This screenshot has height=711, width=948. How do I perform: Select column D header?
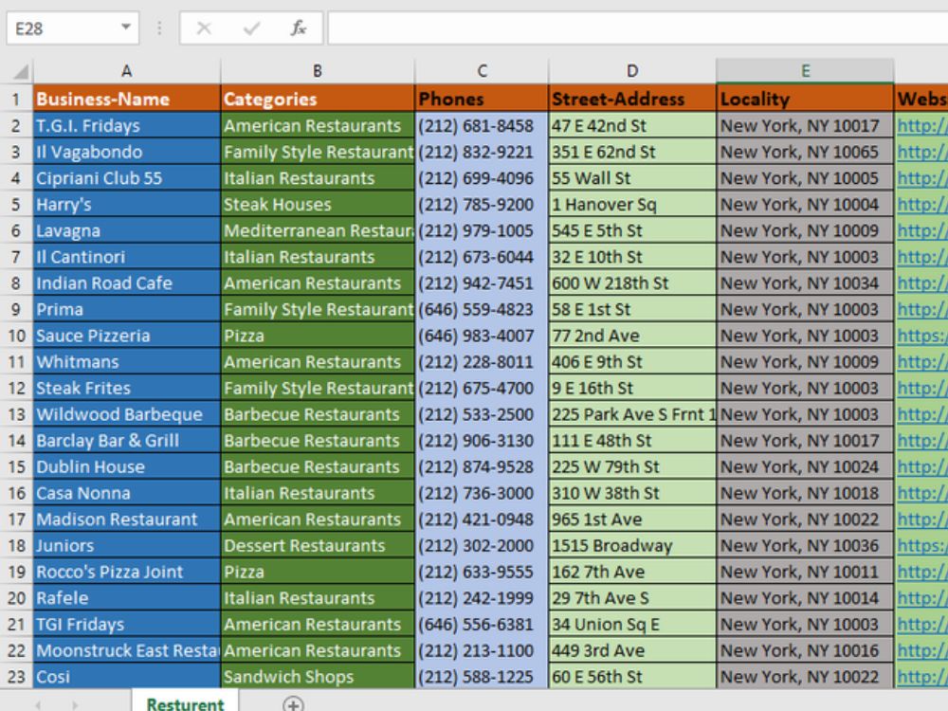pyautogui.click(x=631, y=71)
